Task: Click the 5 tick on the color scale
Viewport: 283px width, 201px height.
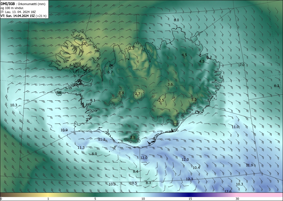Action: 95,199
